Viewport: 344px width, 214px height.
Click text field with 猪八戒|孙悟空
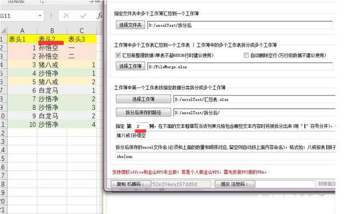pyautogui.click(x=225, y=136)
